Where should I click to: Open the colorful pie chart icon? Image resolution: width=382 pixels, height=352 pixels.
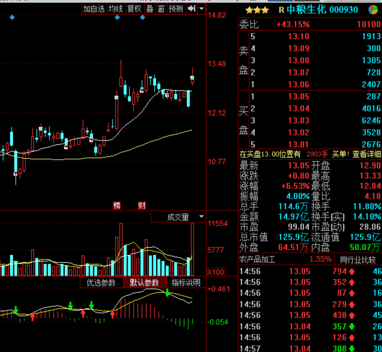pos(373,10)
